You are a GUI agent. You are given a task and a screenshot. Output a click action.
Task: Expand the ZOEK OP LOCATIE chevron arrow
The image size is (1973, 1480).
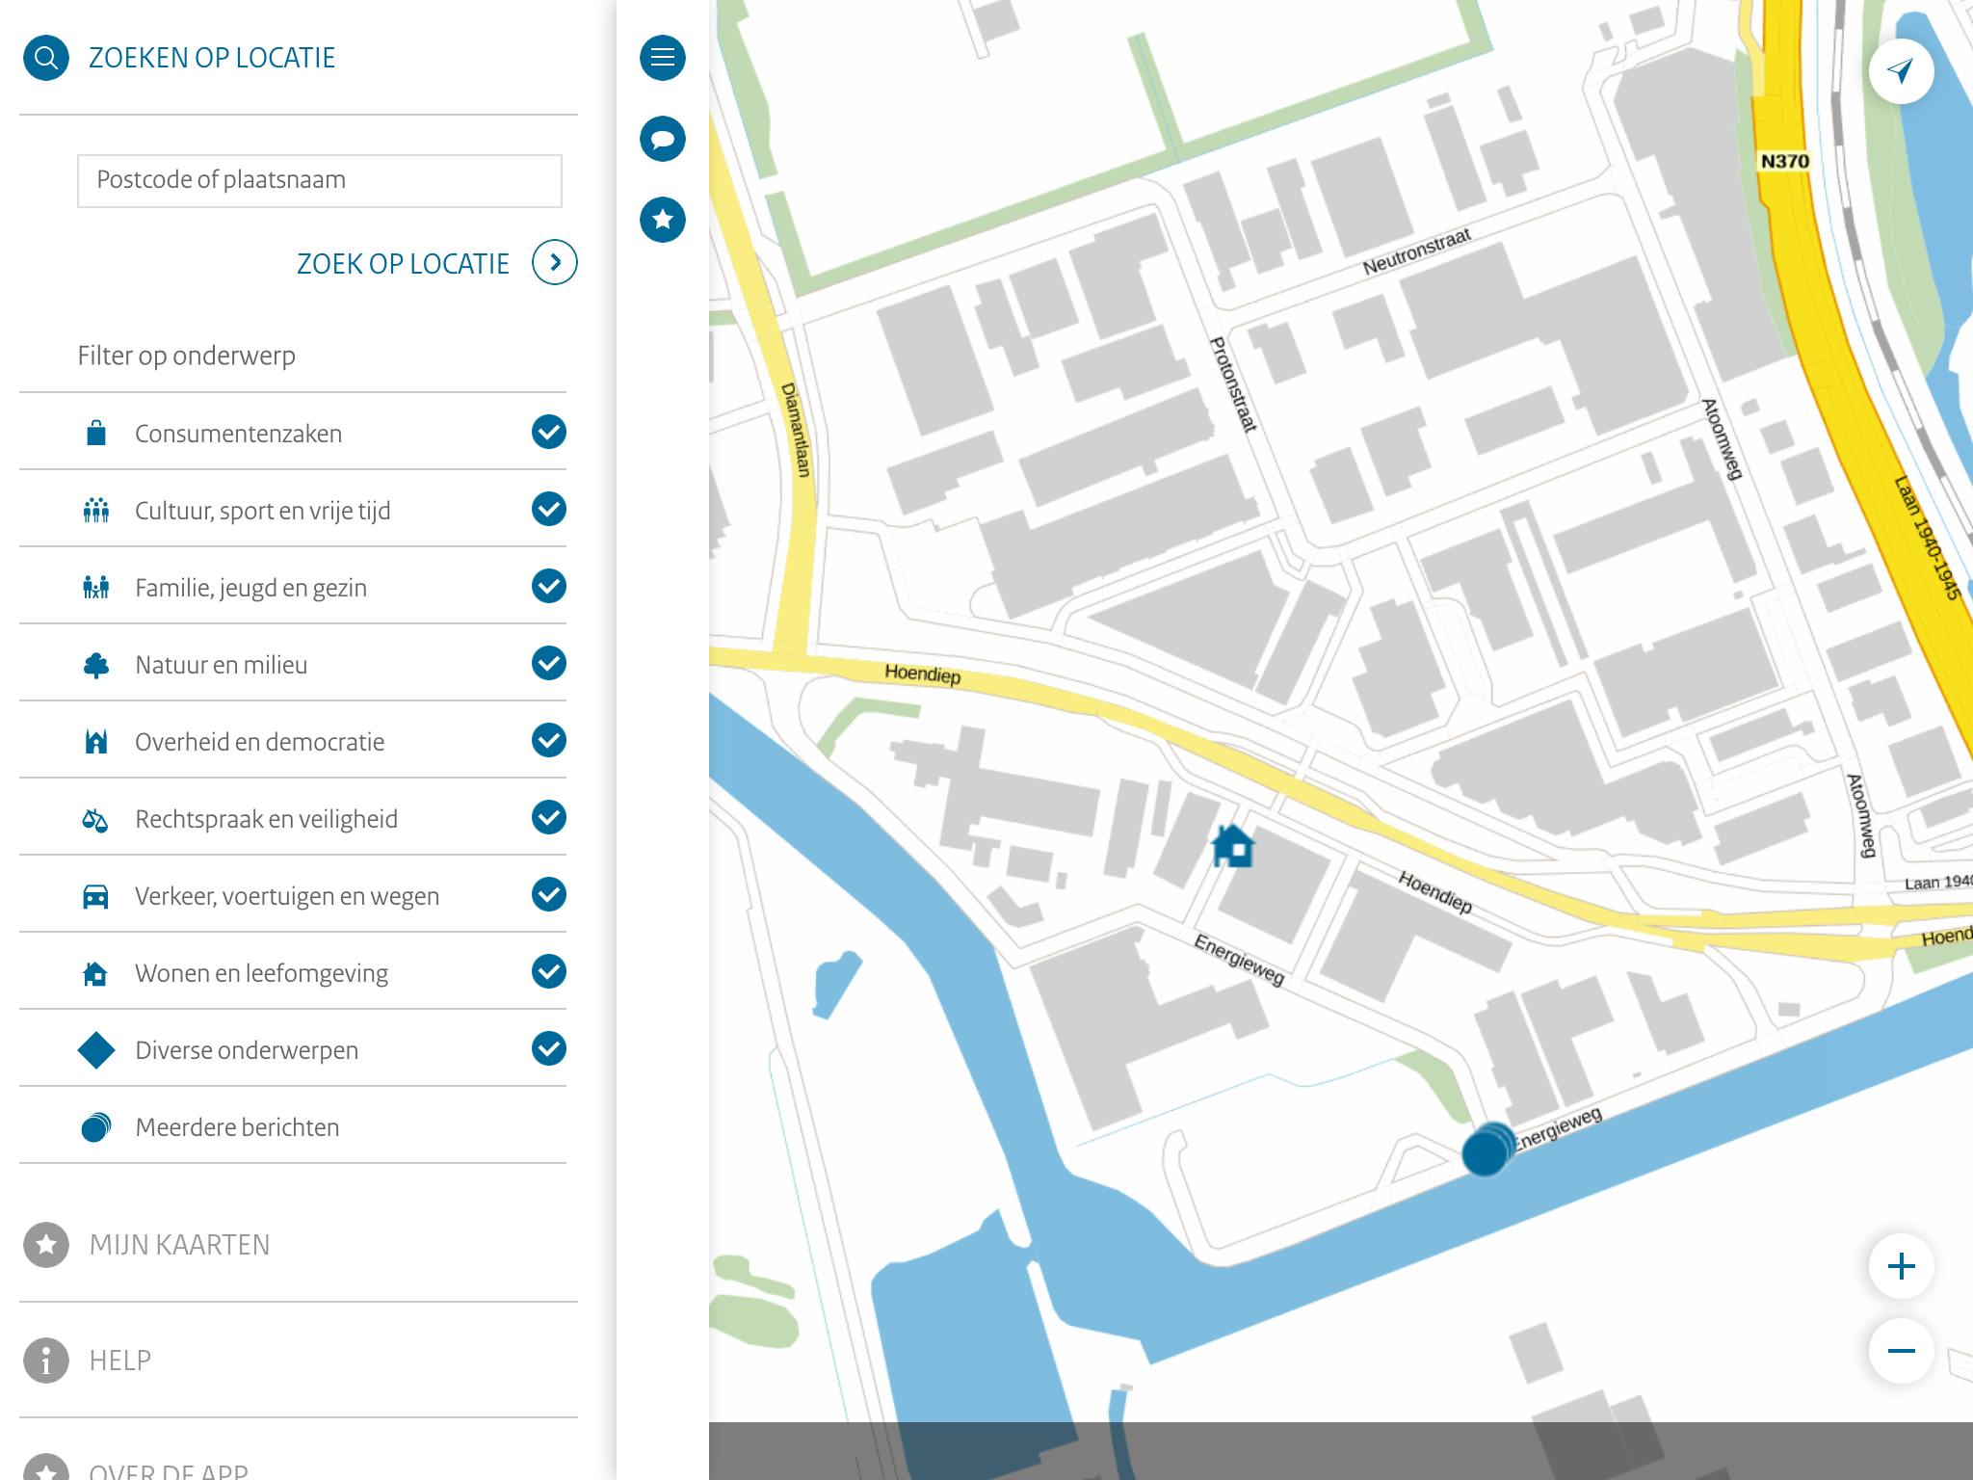coord(555,261)
